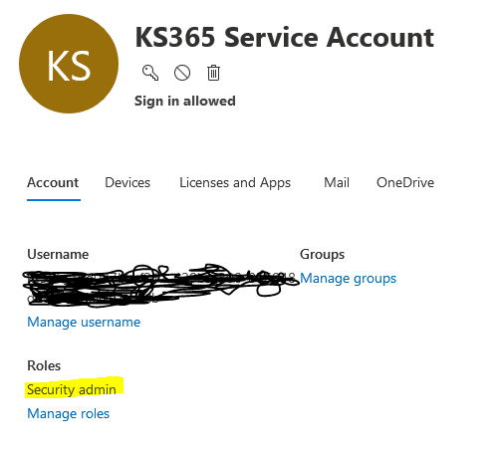Select the Account tab
This screenshot has height=456, width=500.
[53, 182]
